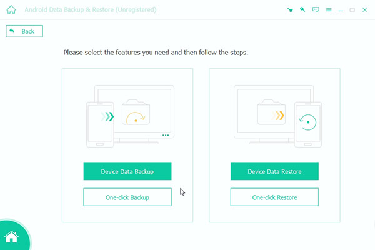This screenshot has width=375, height=250.
Task: Click the green arrows on backup phone graphic
Action: (x=107, y=116)
